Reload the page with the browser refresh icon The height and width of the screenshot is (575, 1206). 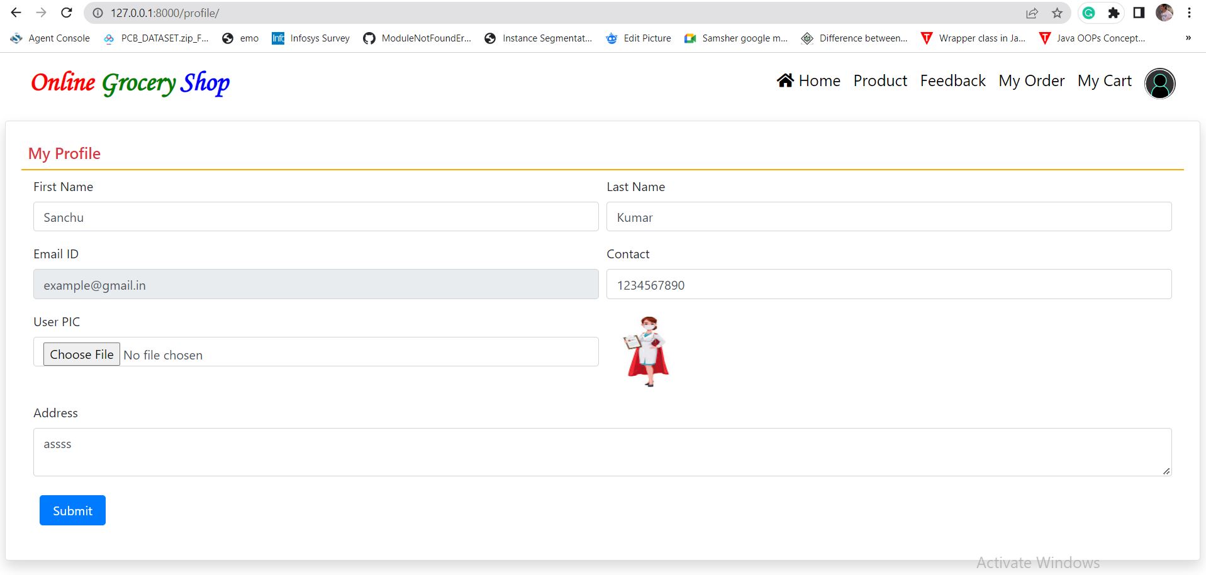click(x=66, y=13)
